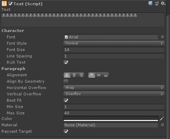Open the Vertical Overflow dropdown
170x139 pixels.
(x=114, y=94)
